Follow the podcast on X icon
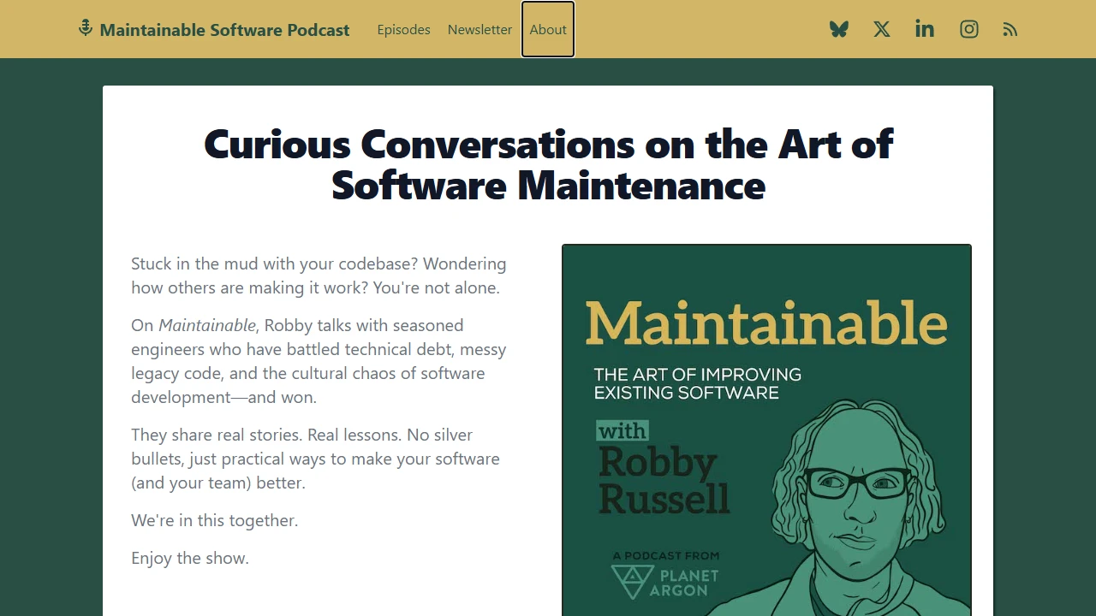The image size is (1096, 616). point(882,29)
